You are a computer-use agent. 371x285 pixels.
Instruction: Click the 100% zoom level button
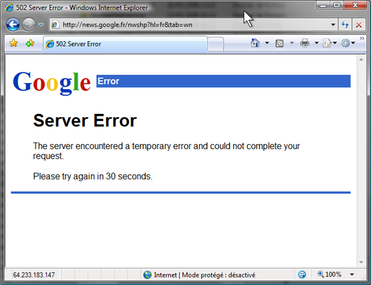[x=329, y=274]
